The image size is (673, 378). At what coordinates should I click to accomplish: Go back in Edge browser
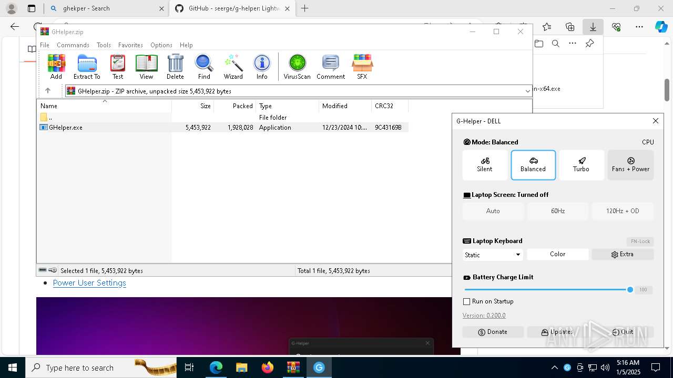tap(15, 27)
